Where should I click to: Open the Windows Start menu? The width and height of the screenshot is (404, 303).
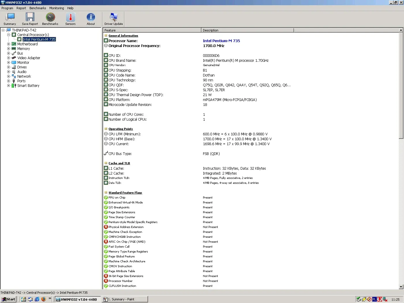point(8,299)
